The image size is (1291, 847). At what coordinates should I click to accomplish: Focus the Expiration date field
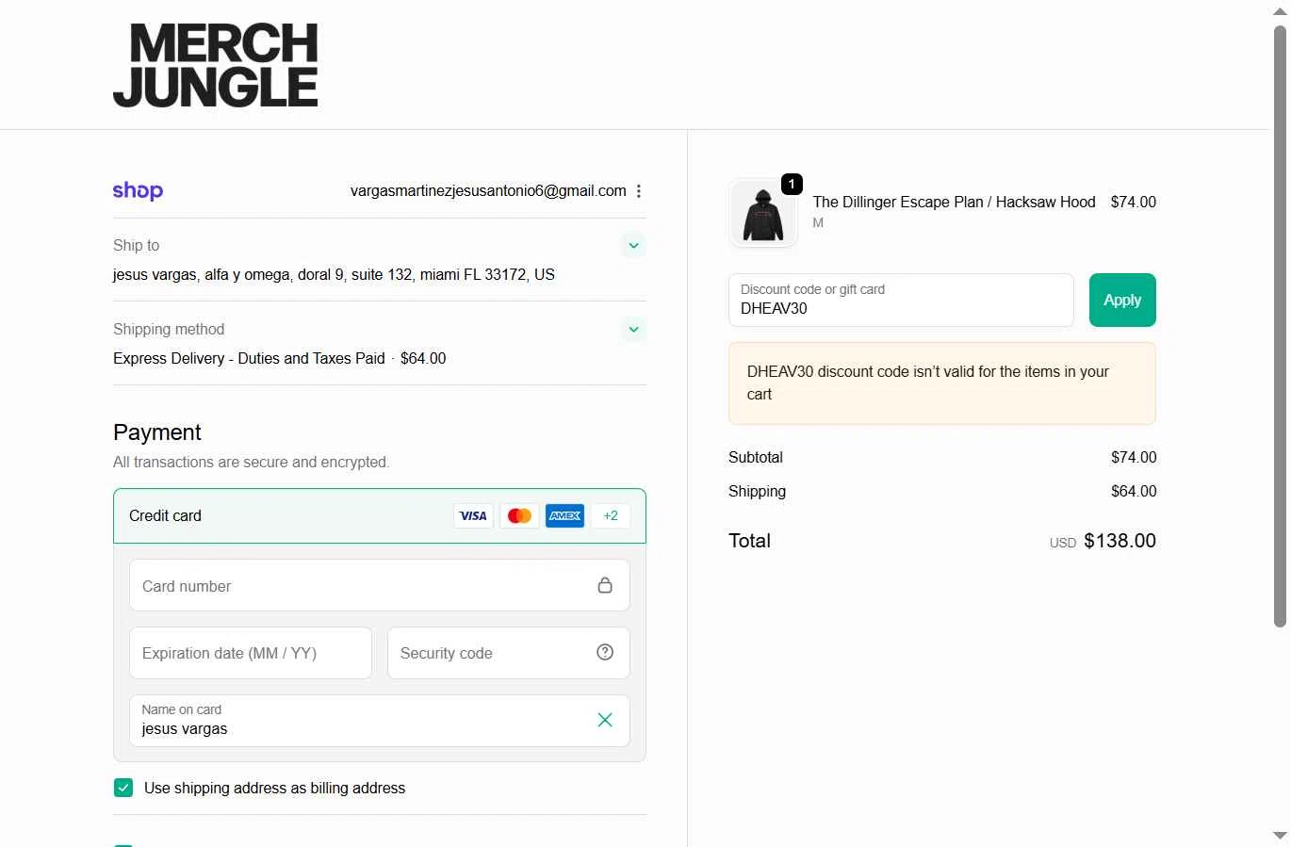click(251, 653)
